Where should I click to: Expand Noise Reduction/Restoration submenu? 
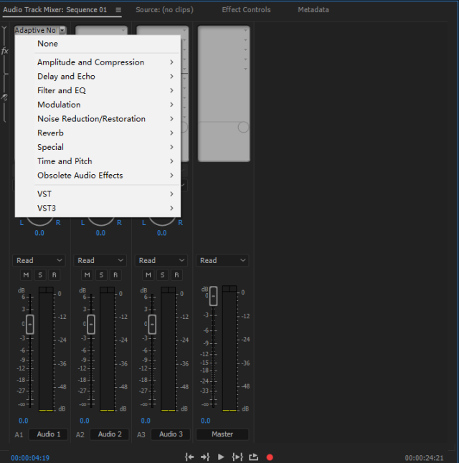pos(98,119)
